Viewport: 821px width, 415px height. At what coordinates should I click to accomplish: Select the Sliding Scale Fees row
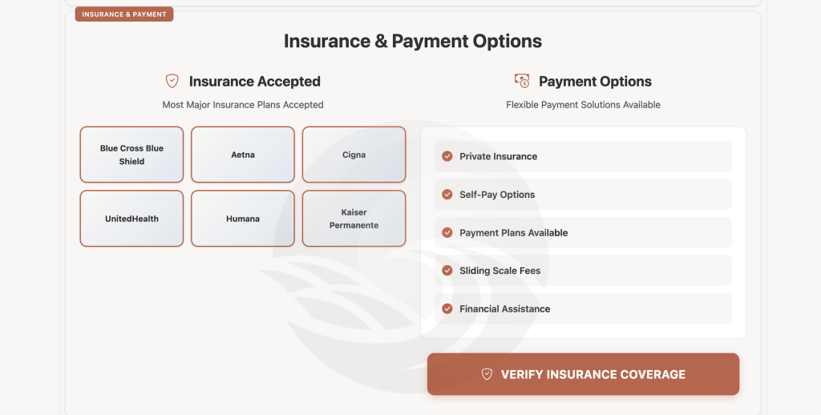pyautogui.click(x=584, y=271)
